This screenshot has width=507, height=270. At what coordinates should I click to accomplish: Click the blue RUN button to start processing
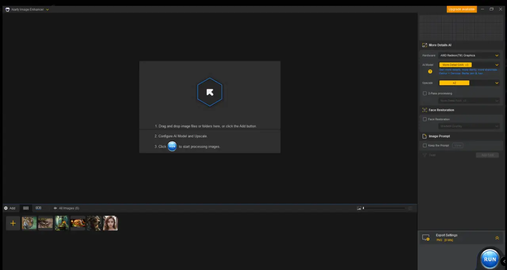[x=490, y=259]
